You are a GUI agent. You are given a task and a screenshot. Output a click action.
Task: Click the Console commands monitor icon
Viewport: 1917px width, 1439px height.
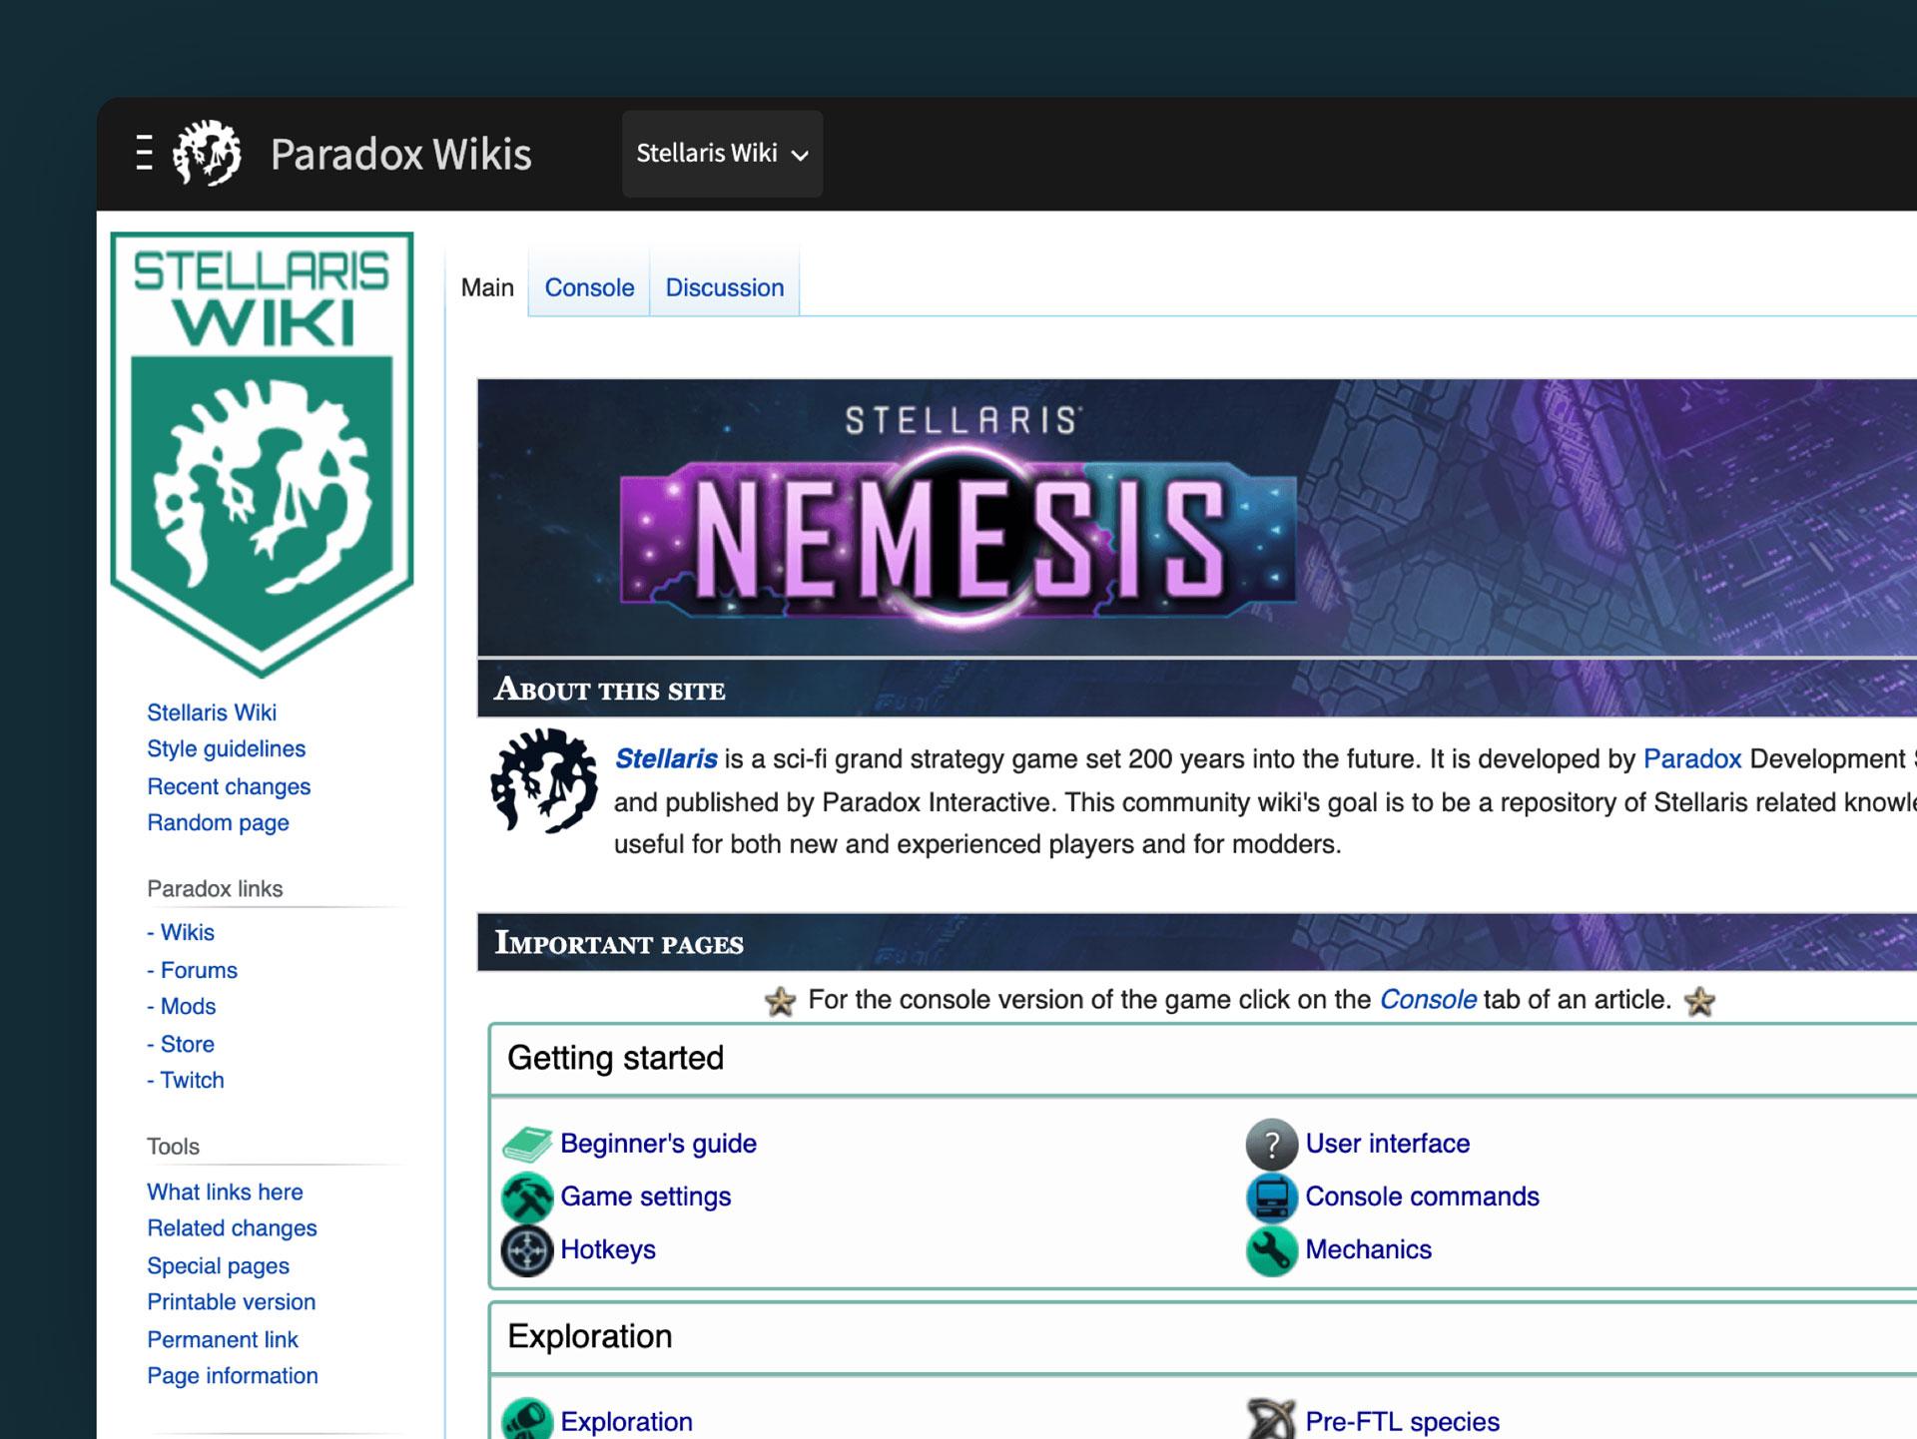(1270, 1198)
